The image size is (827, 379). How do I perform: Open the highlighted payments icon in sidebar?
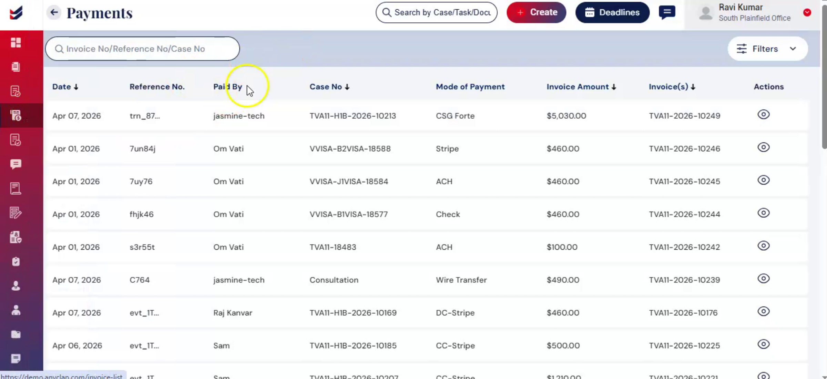click(x=16, y=116)
